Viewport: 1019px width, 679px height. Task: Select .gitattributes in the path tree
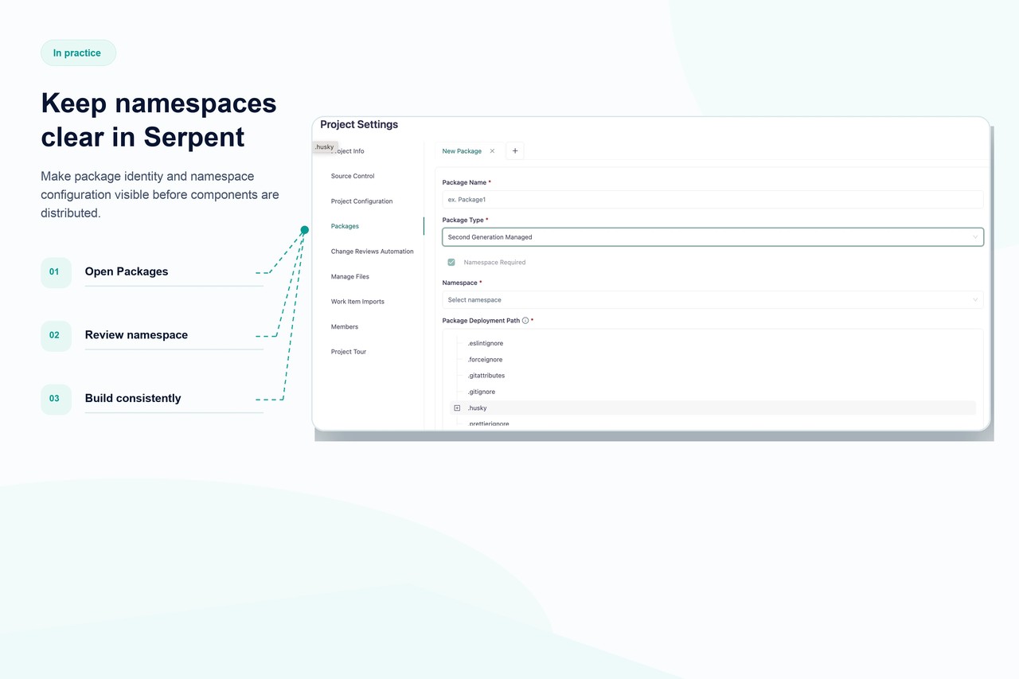click(486, 376)
